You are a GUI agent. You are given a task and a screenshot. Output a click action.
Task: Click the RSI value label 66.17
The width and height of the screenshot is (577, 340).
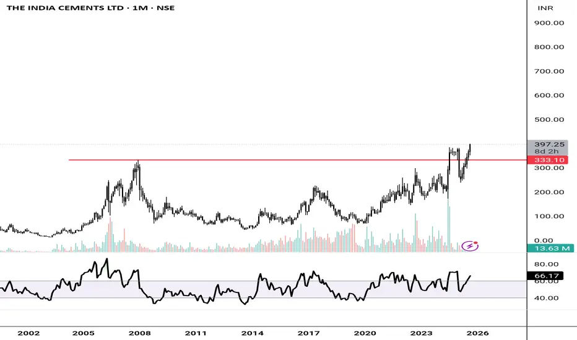pos(545,276)
